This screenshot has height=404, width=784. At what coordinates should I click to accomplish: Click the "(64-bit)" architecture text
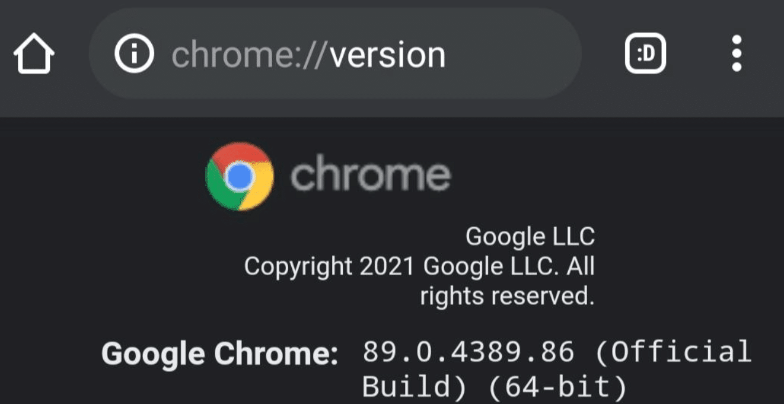point(557,388)
